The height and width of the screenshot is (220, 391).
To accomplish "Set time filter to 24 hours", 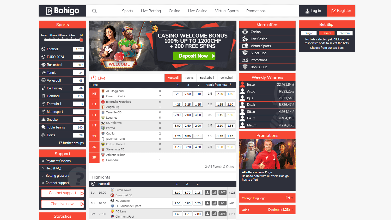I will pos(63,35).
